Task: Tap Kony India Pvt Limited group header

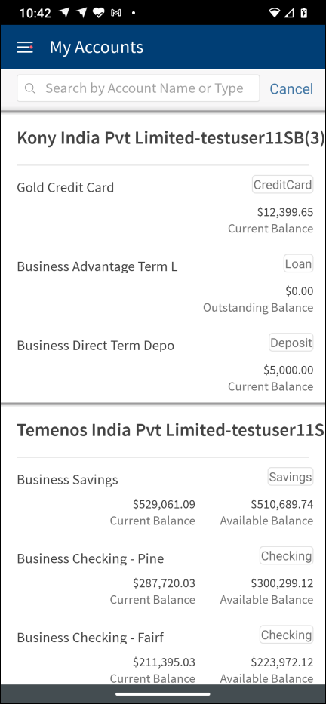Action: point(171,138)
